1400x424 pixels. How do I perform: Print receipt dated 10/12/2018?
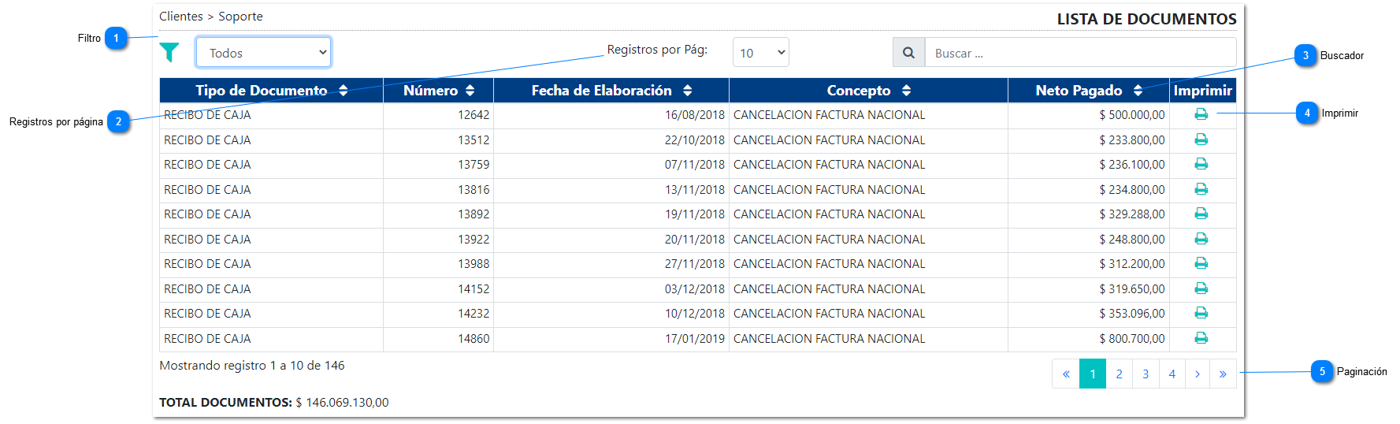click(x=1201, y=313)
